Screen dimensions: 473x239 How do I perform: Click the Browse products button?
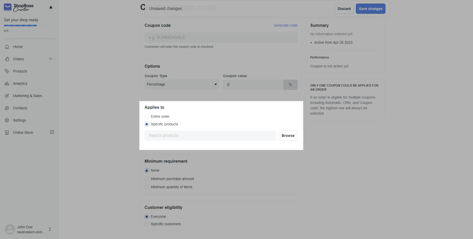288,136
